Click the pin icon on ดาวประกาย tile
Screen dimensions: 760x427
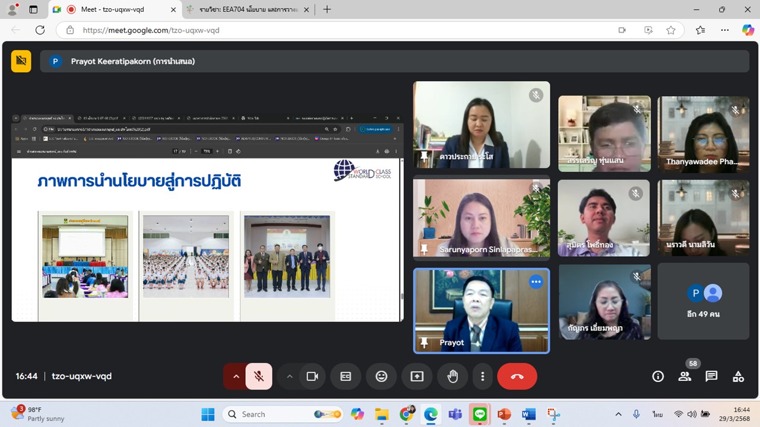click(424, 157)
